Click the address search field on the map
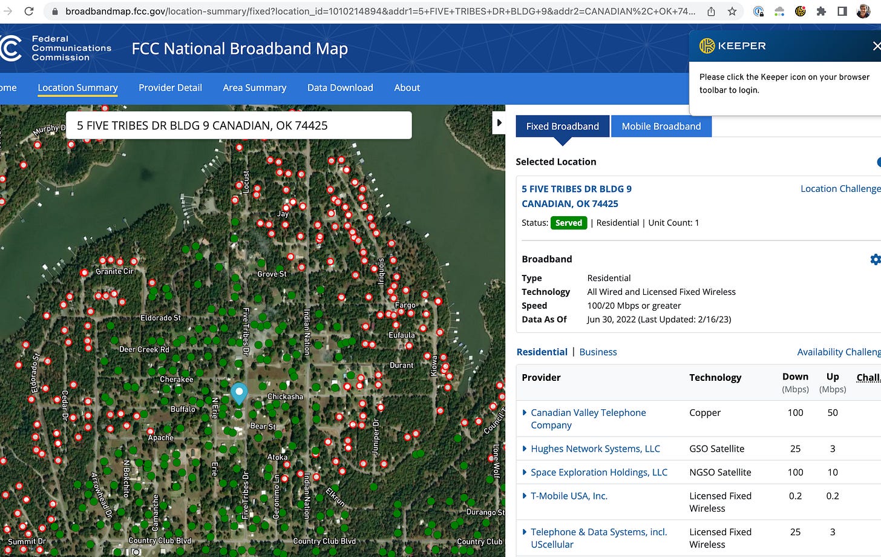This screenshot has height=557, width=881. [x=238, y=125]
